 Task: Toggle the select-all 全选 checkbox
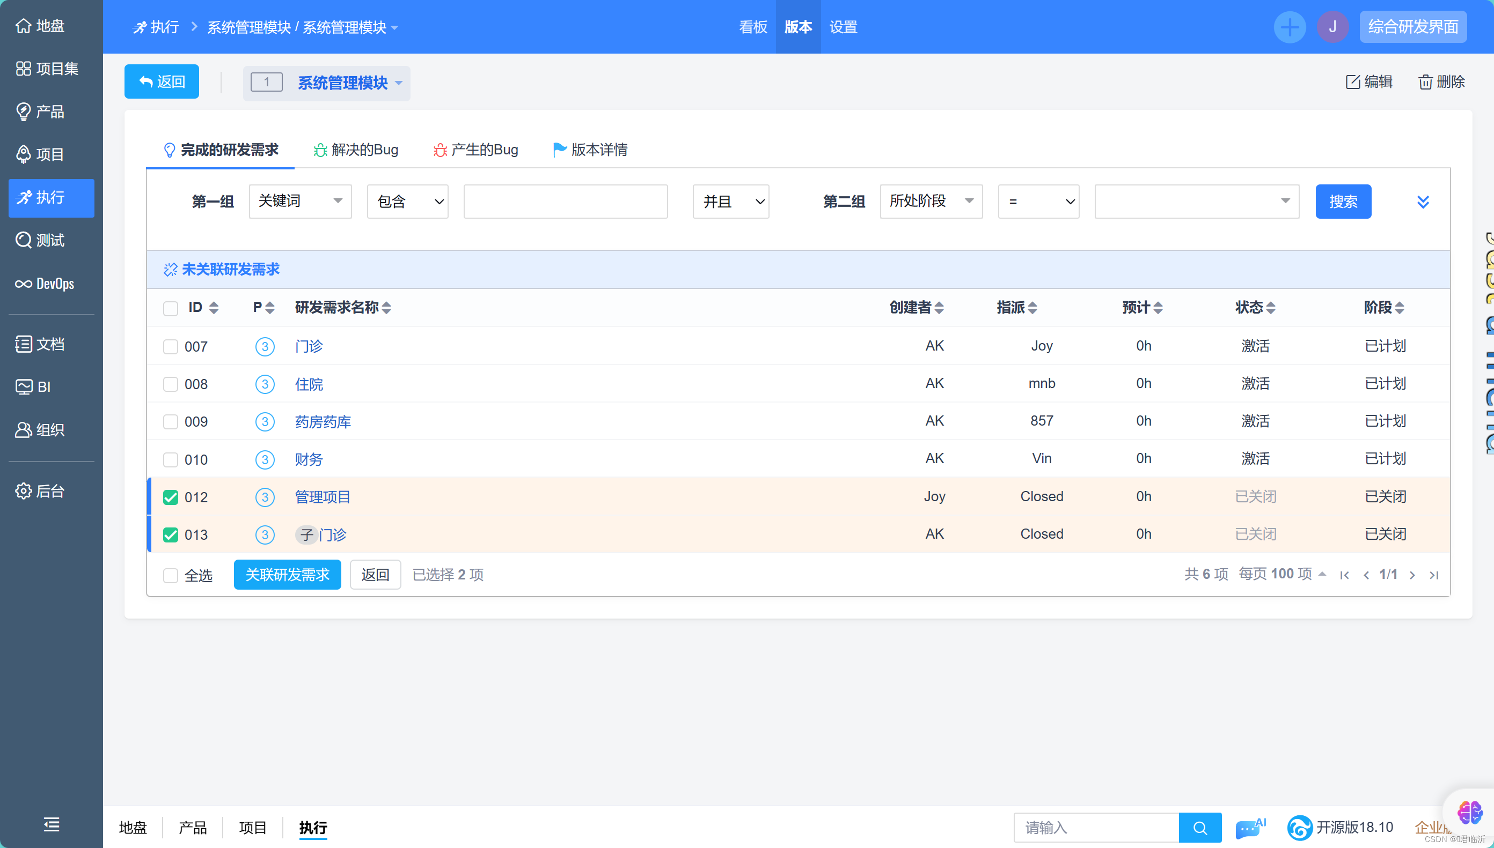click(x=170, y=576)
